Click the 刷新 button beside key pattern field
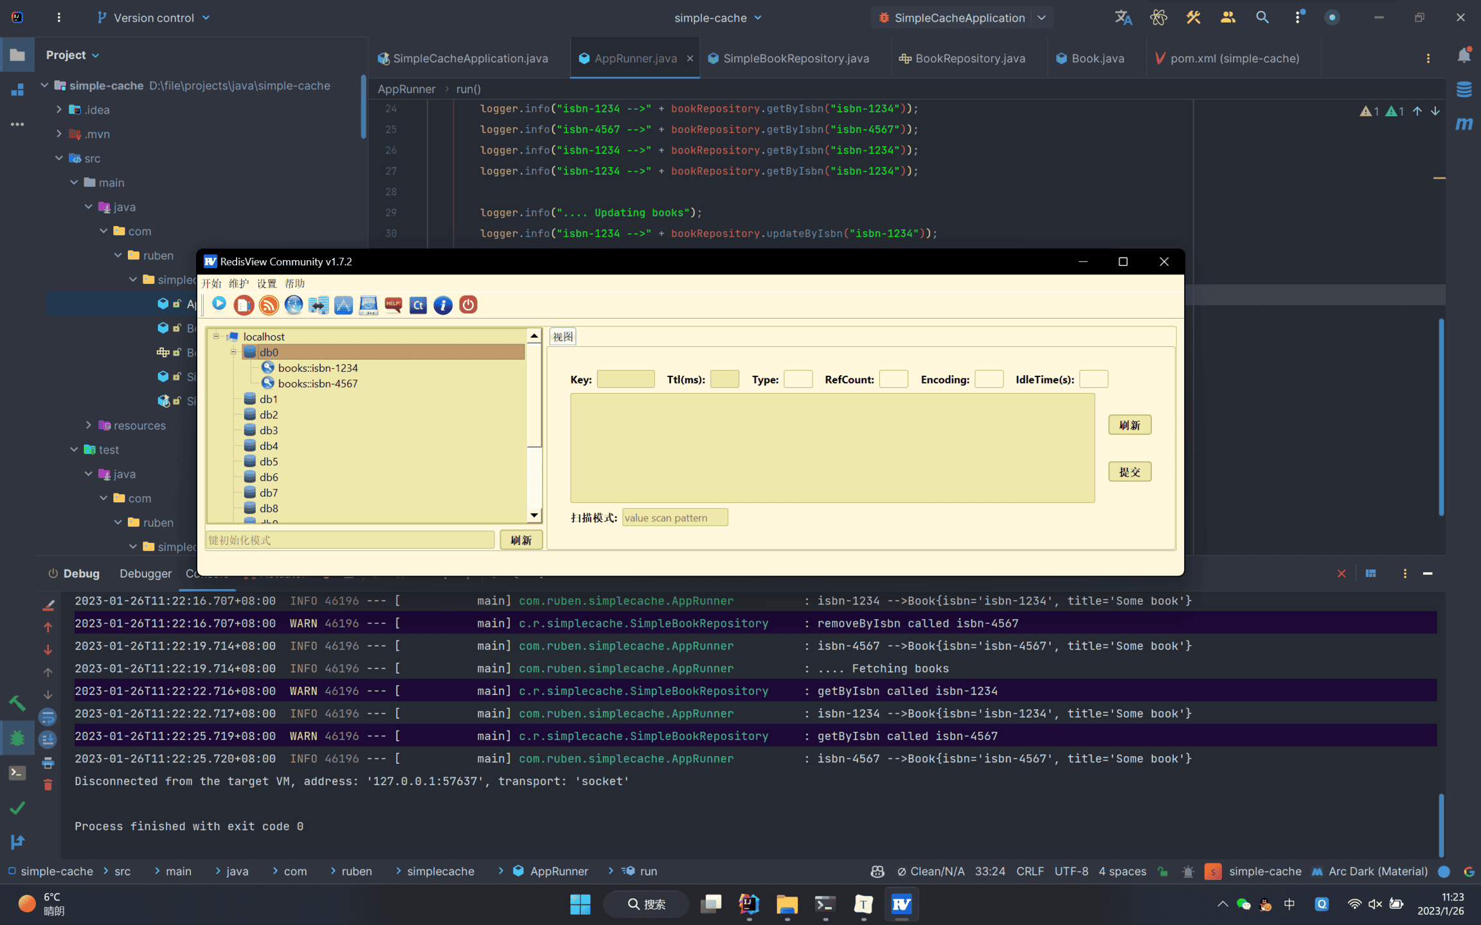The image size is (1481, 925). [521, 540]
